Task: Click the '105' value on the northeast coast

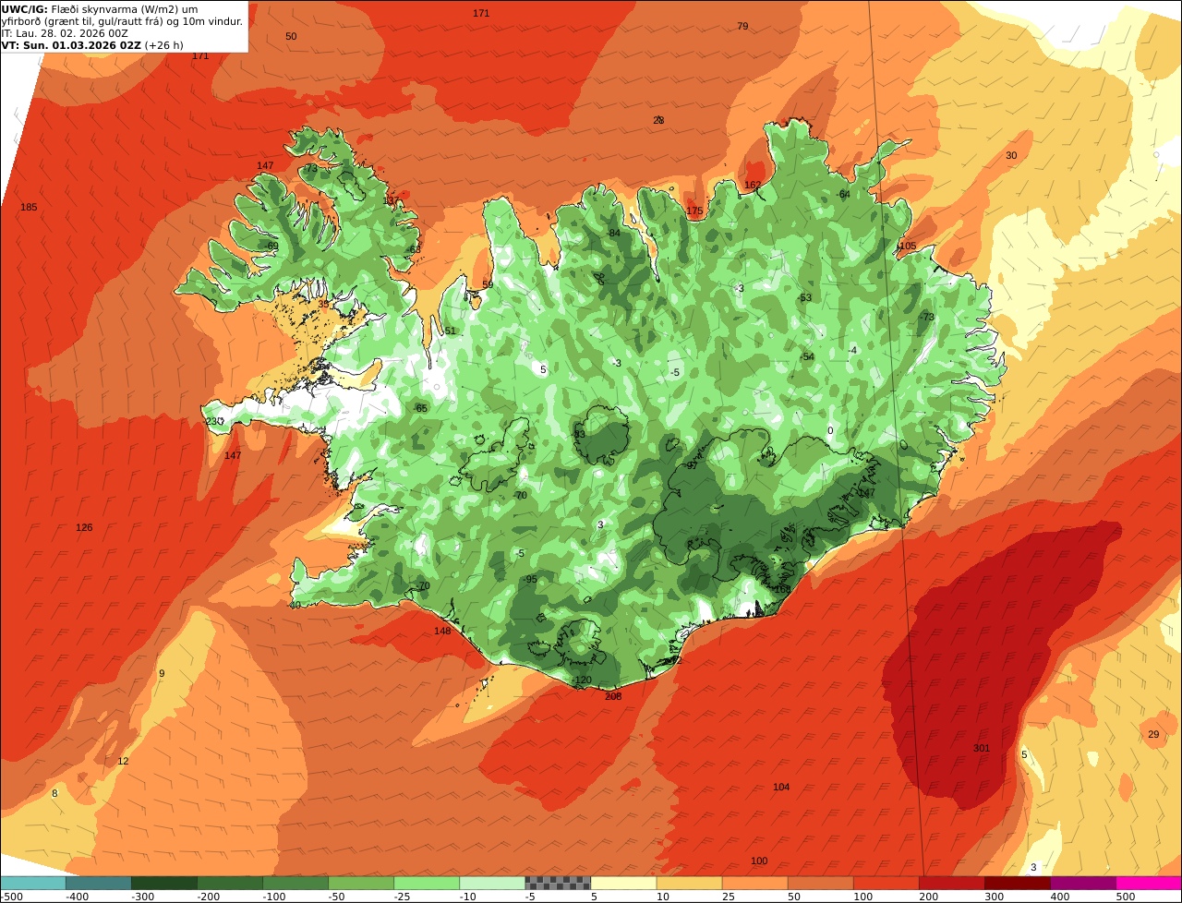Action: point(908,246)
